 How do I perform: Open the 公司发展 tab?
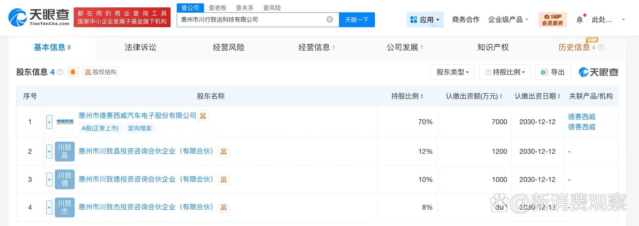405,47
